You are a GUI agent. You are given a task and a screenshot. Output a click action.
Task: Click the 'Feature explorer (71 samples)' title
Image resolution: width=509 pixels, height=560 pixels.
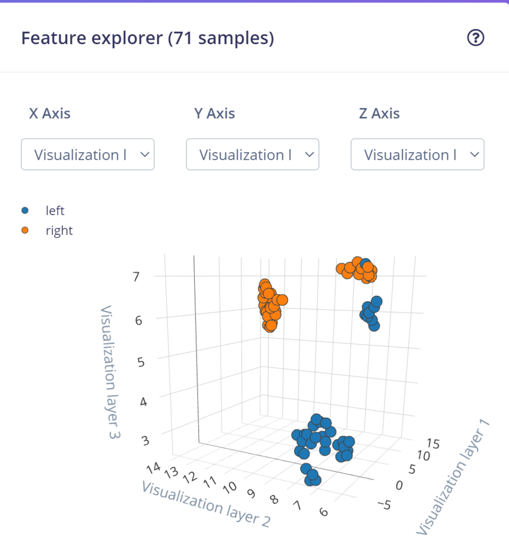[147, 39]
